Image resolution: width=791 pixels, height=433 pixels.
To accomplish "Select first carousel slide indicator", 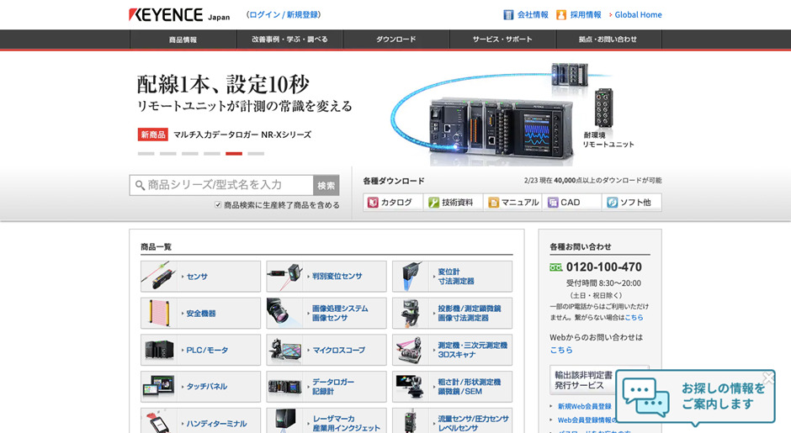I will point(146,153).
